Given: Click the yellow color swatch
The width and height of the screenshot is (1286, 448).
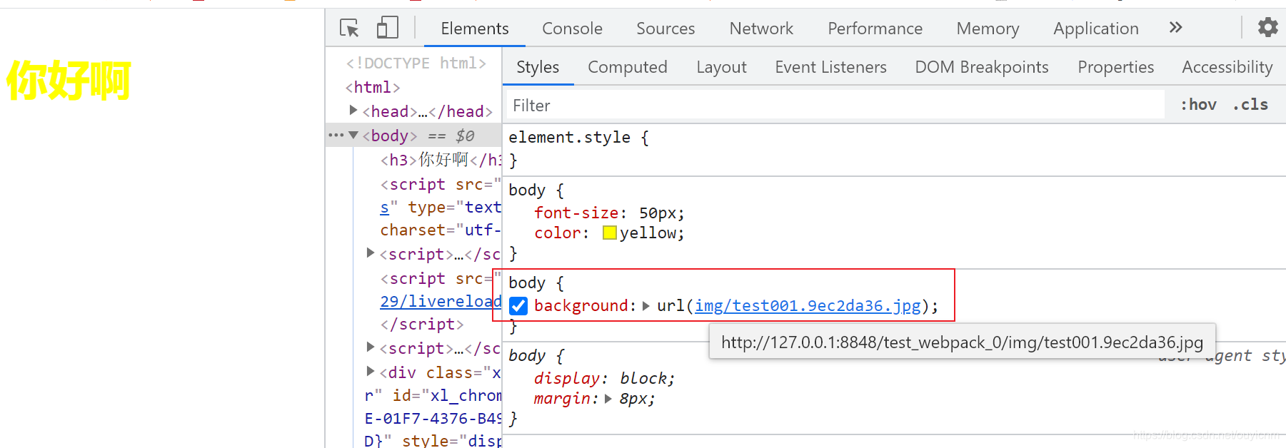Looking at the screenshot, I should click(x=610, y=233).
